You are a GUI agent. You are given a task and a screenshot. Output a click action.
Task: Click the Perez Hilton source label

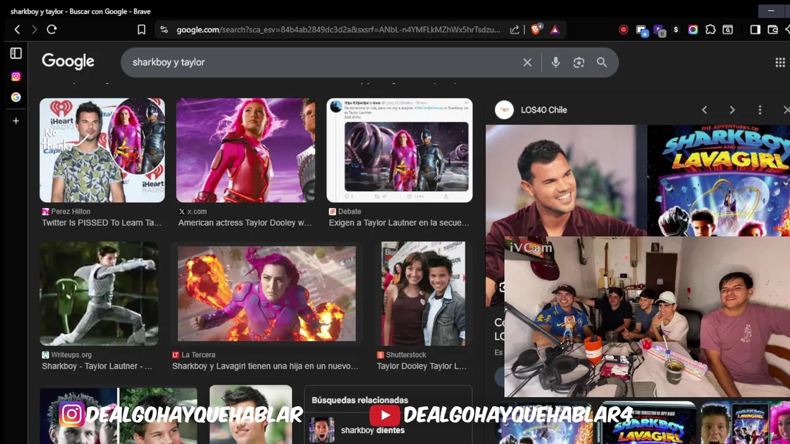pyautogui.click(x=70, y=211)
